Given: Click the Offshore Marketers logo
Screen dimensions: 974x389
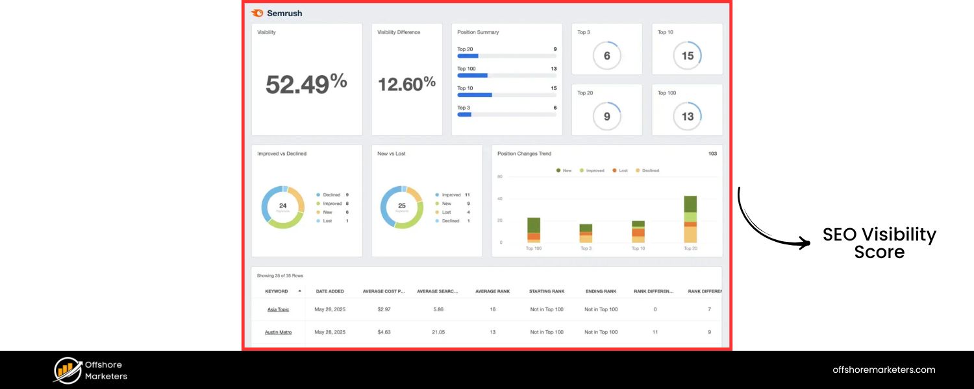Looking at the screenshot, I should point(88,370).
